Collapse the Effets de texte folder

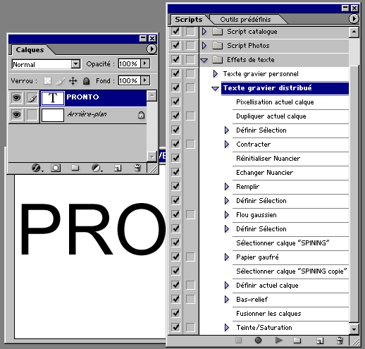[204, 60]
